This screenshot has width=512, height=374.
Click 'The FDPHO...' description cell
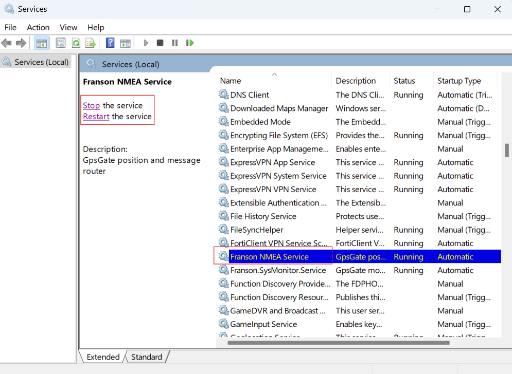point(360,284)
